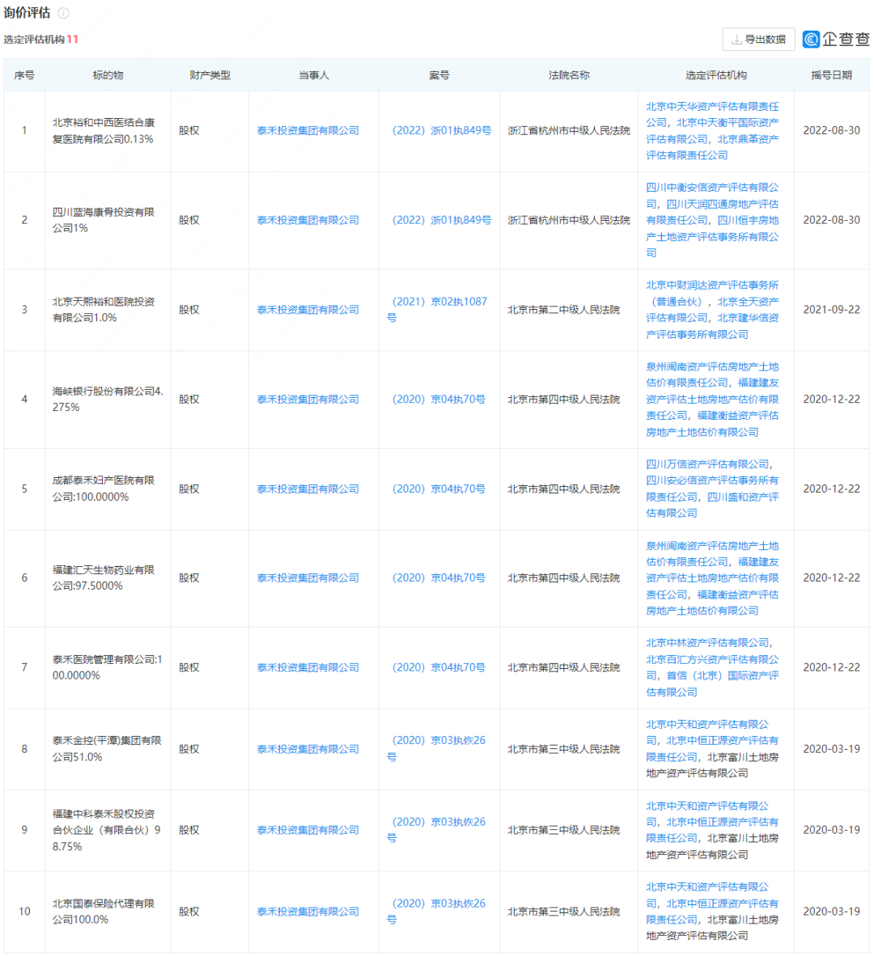Viewport: 874px width, 956px height.
Task: Open case number (2020) 京04执70号 in row 4
Action: 438,399
